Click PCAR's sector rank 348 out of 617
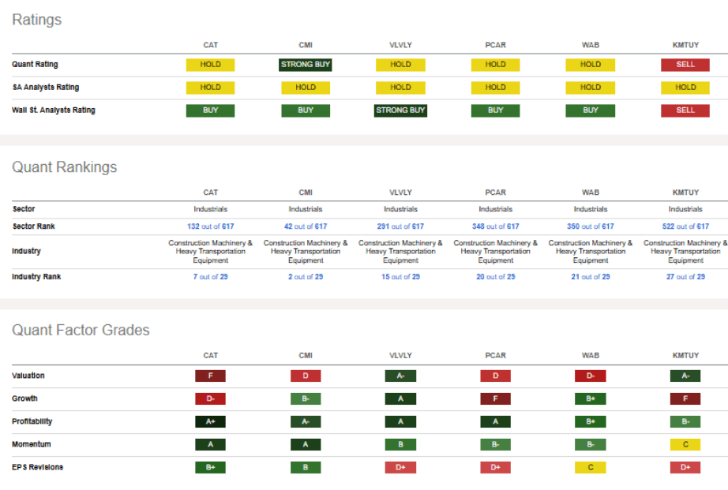 (x=496, y=226)
